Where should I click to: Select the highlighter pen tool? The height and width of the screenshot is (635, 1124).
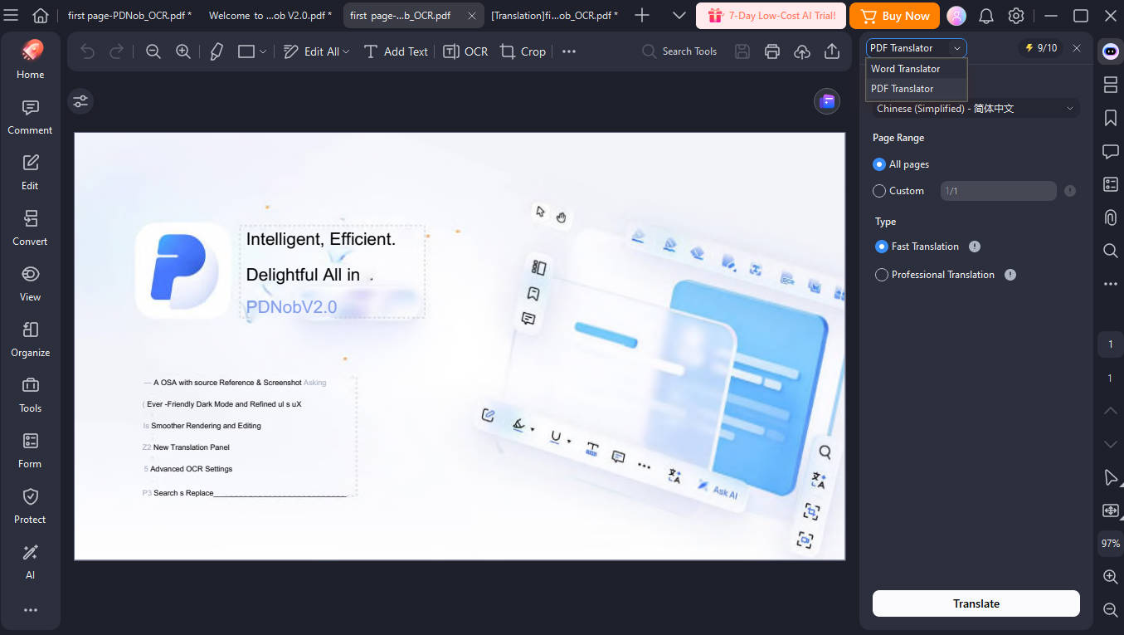coord(217,51)
